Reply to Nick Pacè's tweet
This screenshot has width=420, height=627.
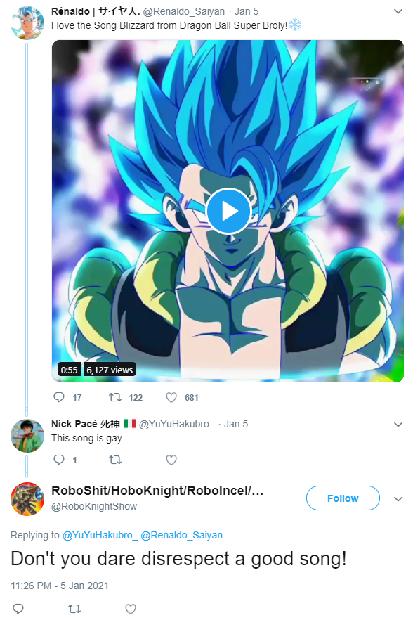point(59,460)
